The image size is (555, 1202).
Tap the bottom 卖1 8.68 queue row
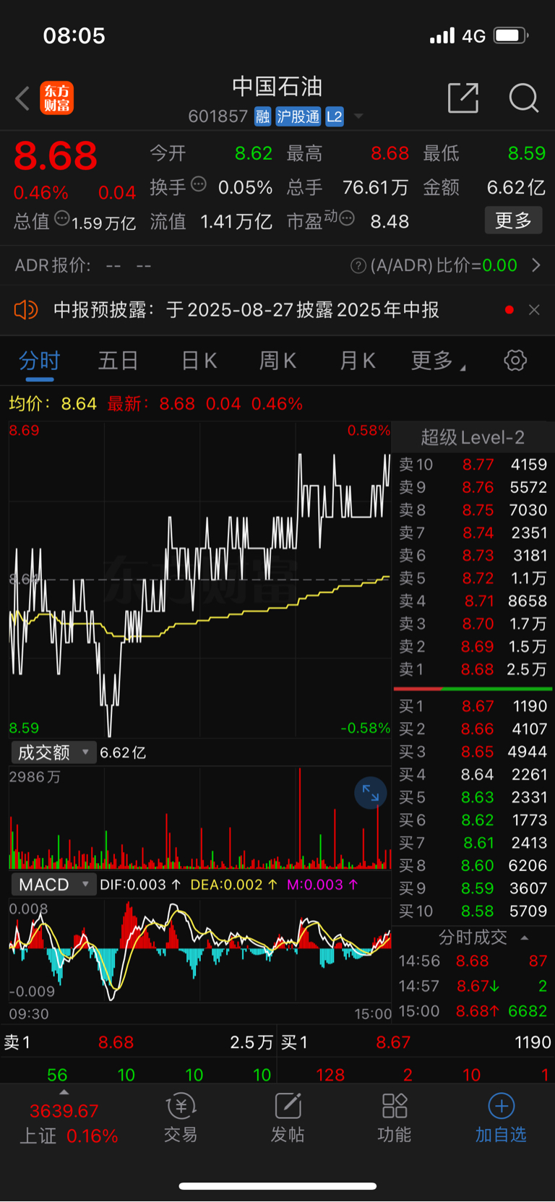[138, 1042]
